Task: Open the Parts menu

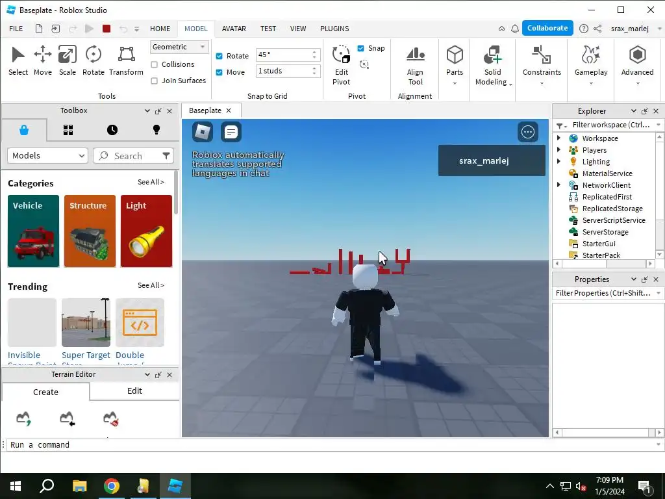Action: [455, 65]
